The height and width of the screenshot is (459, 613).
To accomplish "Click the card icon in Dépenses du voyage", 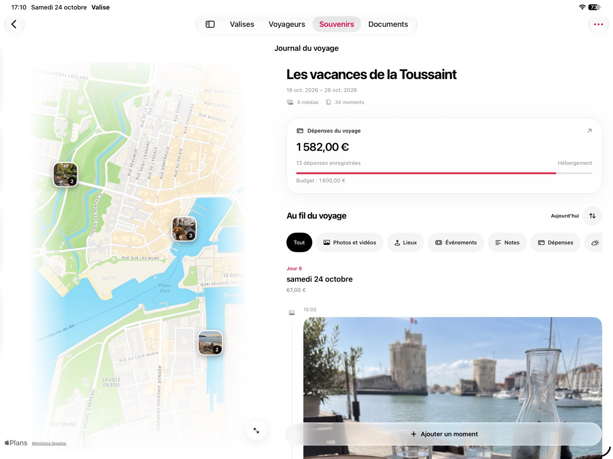I will click(x=300, y=131).
